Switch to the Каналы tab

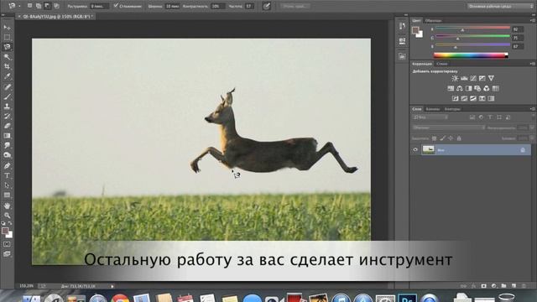pos(433,109)
